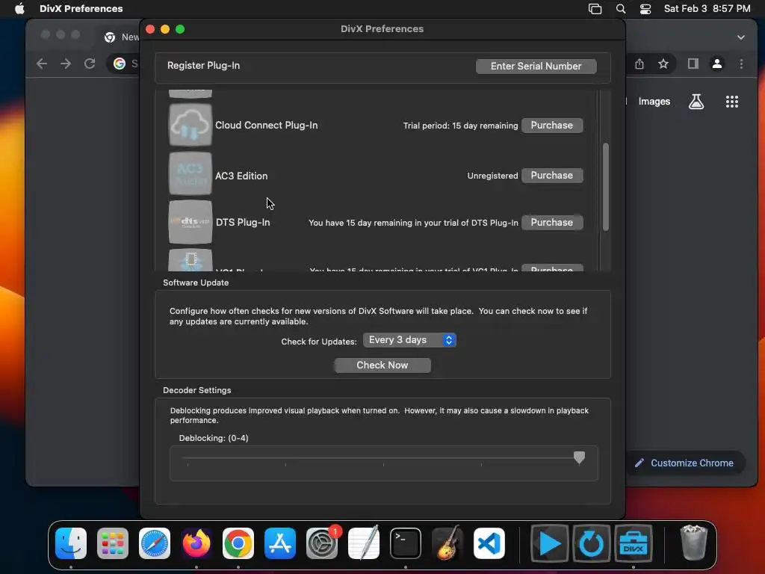Launch GarageBand from the dock
This screenshot has width=765, height=574.
coord(447,543)
